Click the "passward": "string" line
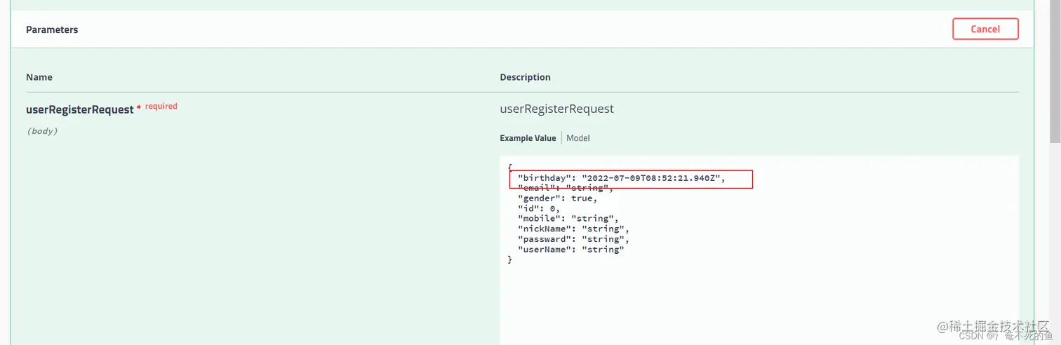The image size is (1061, 345). coord(573,239)
